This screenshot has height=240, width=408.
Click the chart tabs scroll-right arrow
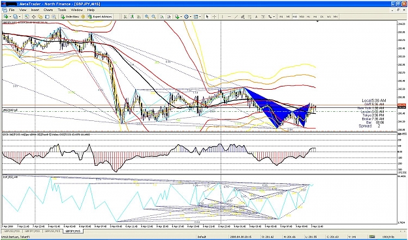click(x=404, y=231)
